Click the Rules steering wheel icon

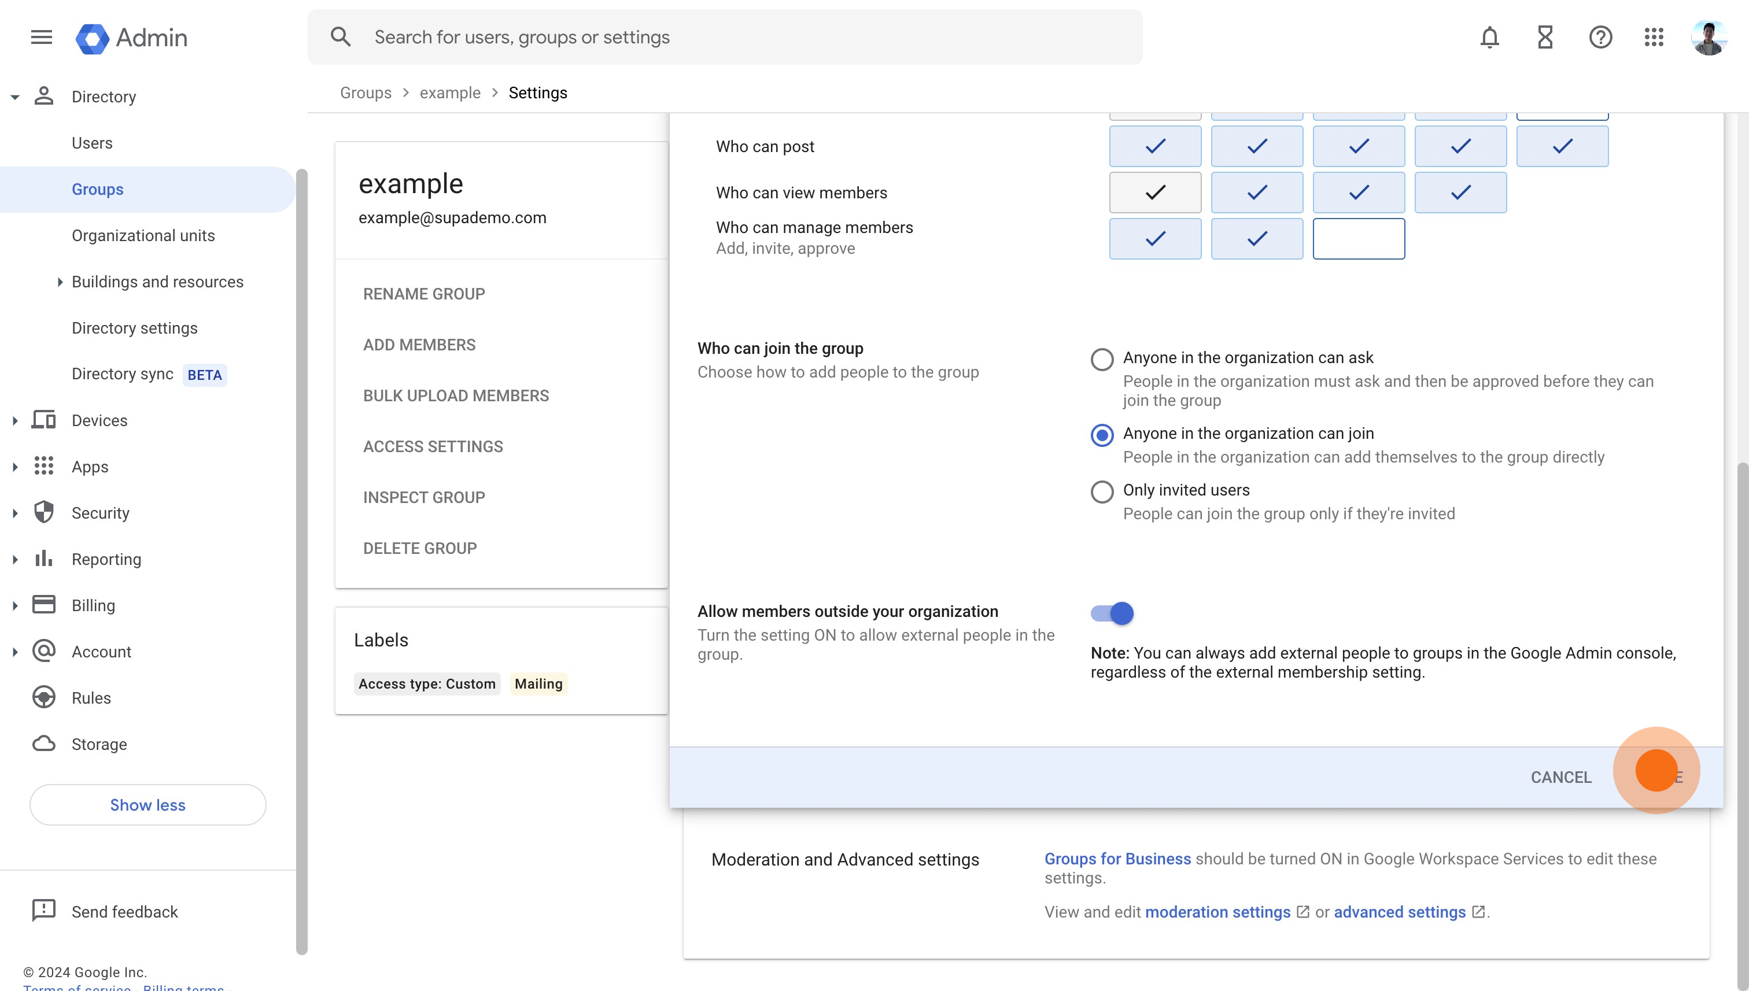coord(45,698)
